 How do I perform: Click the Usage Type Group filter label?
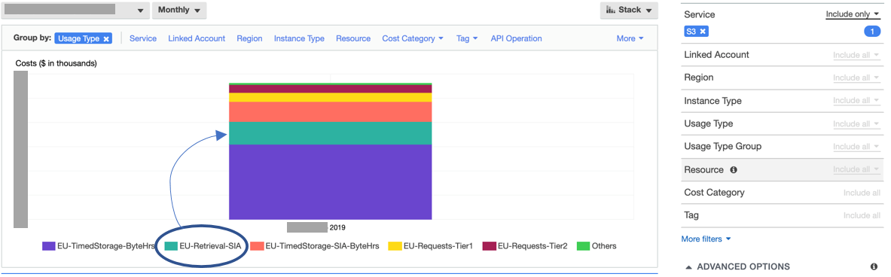[723, 147]
